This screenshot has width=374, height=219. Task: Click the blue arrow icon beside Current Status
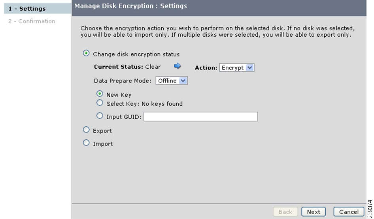point(178,66)
